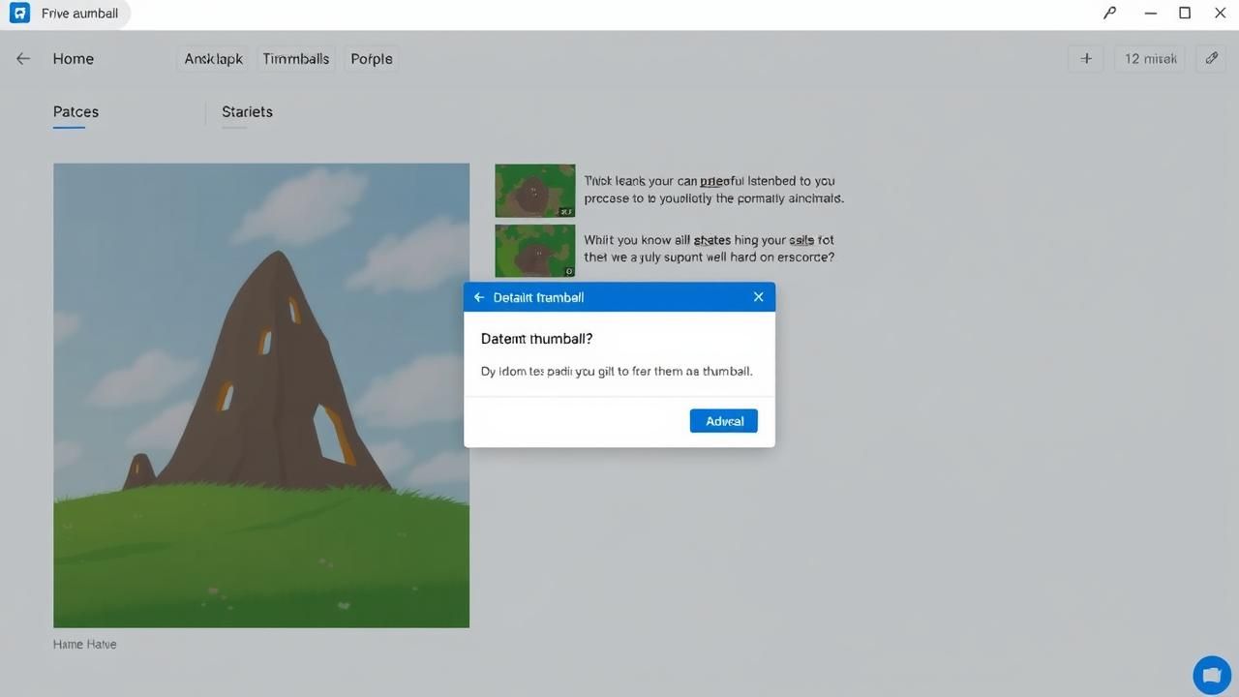Close the Detailt thumball dialog

point(758,297)
